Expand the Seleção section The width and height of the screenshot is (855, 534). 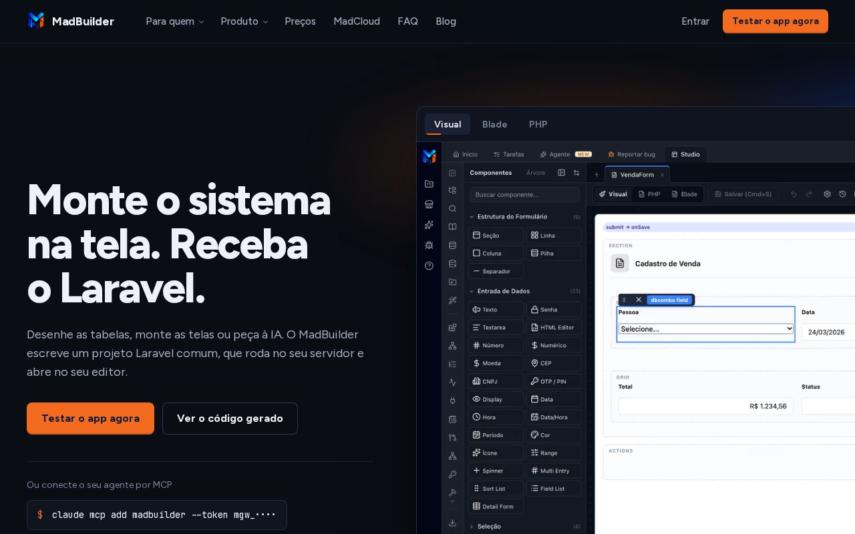(524, 527)
